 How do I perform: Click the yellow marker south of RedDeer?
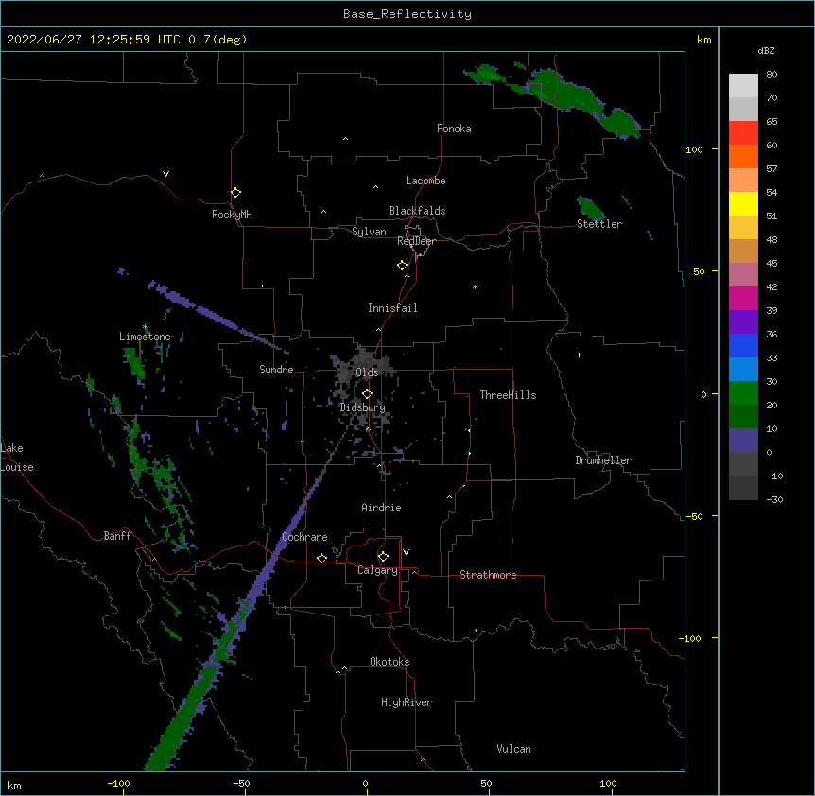(402, 266)
